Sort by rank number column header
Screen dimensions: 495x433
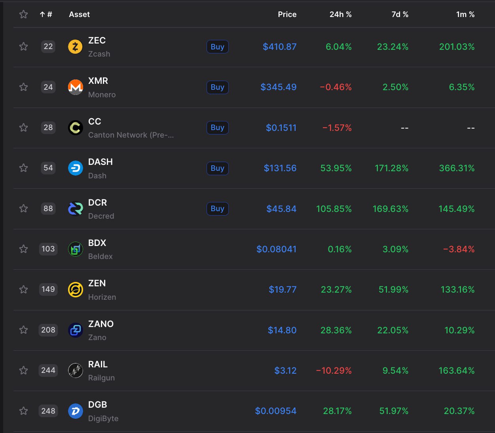coord(46,15)
